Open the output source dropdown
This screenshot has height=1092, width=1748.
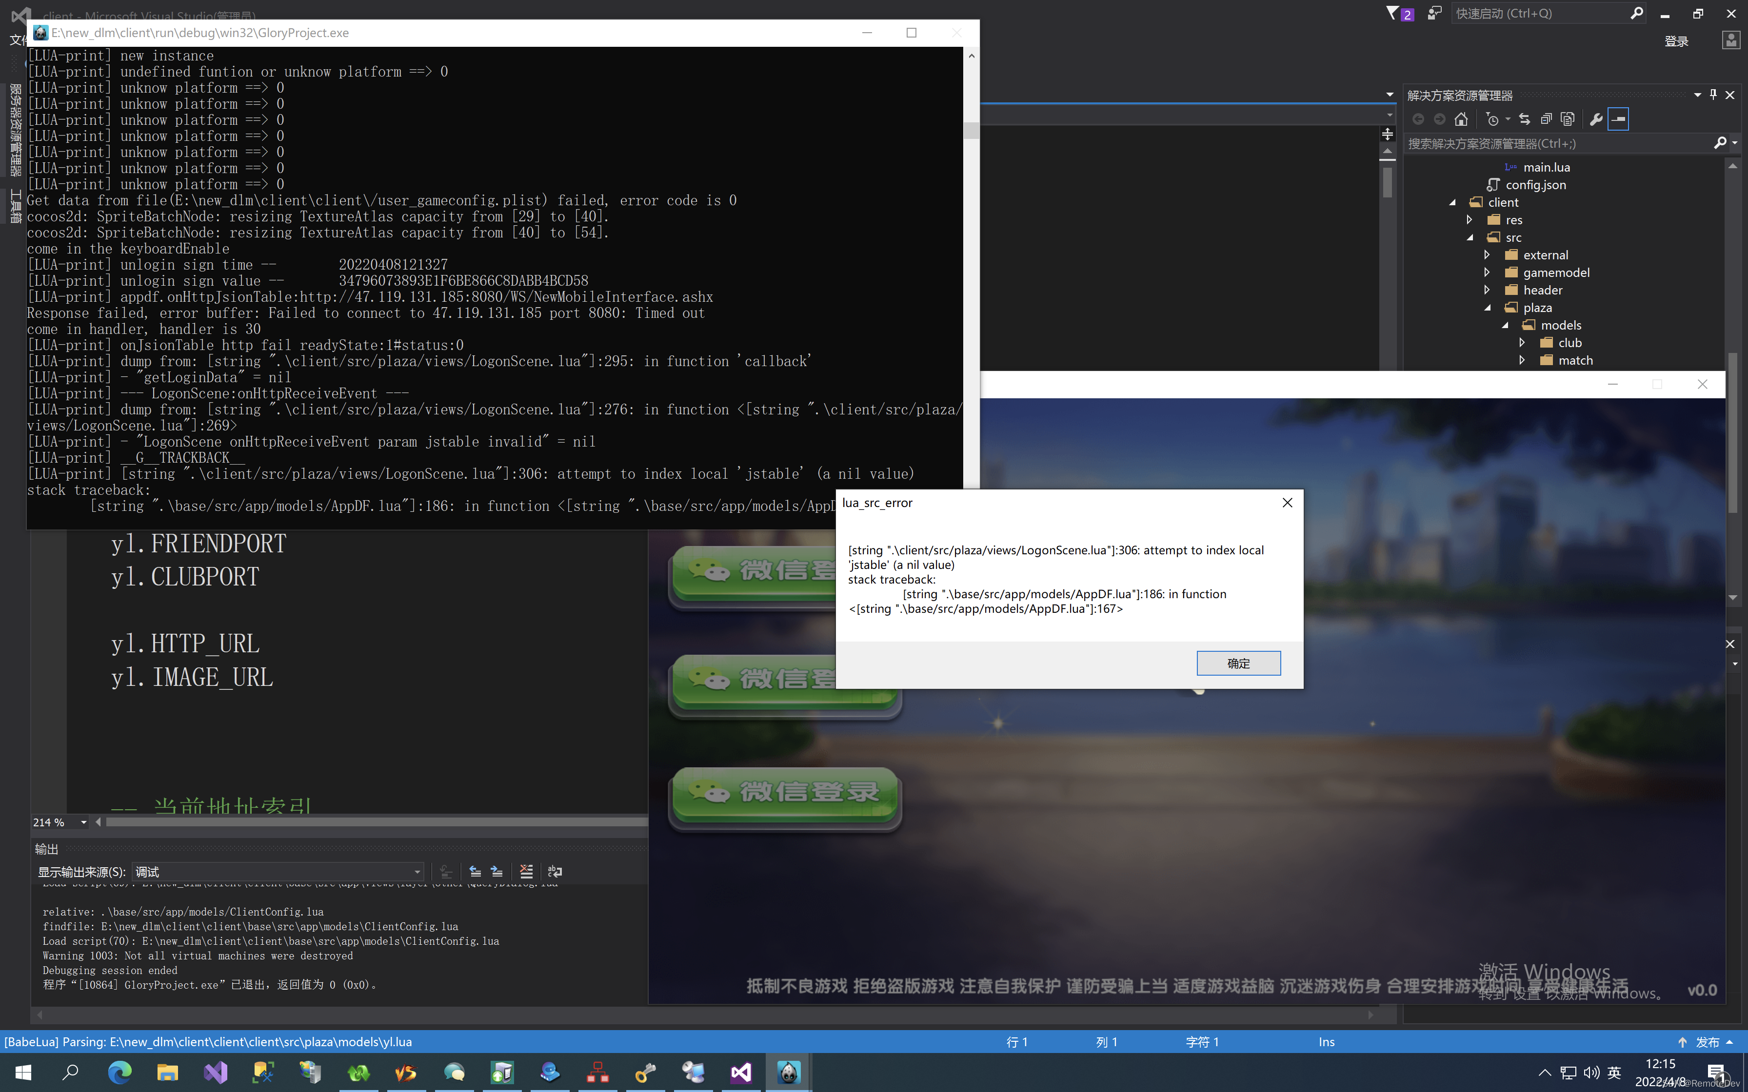[417, 872]
